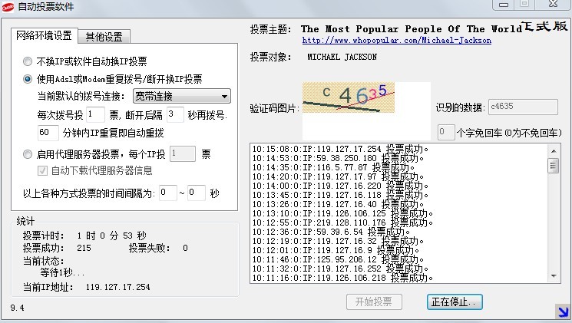Click the 60-minute IP repeat redial field

coord(48,132)
